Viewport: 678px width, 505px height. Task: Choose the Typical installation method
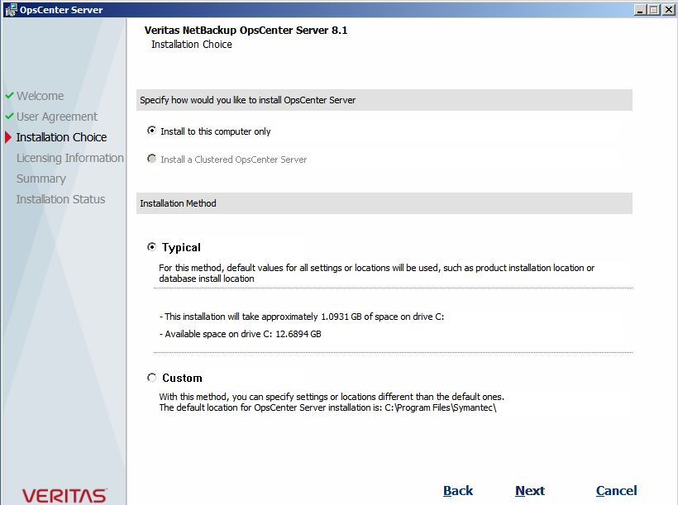[151, 246]
